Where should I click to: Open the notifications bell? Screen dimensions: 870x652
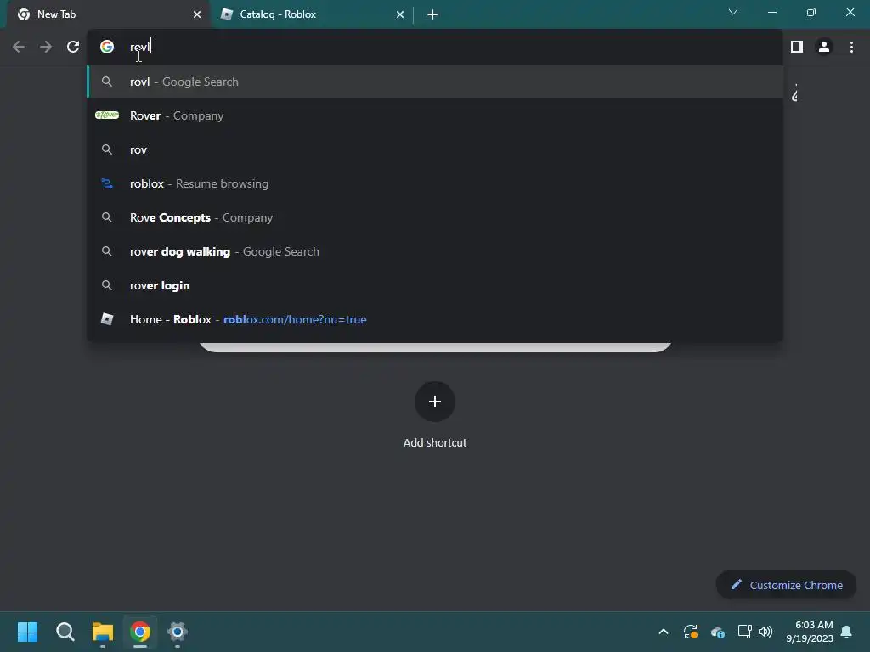846,632
